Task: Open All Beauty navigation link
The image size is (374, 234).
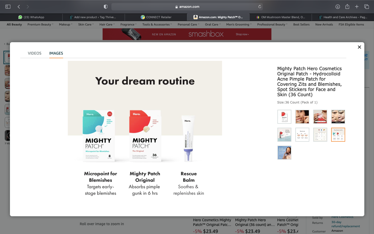Action: [14, 24]
